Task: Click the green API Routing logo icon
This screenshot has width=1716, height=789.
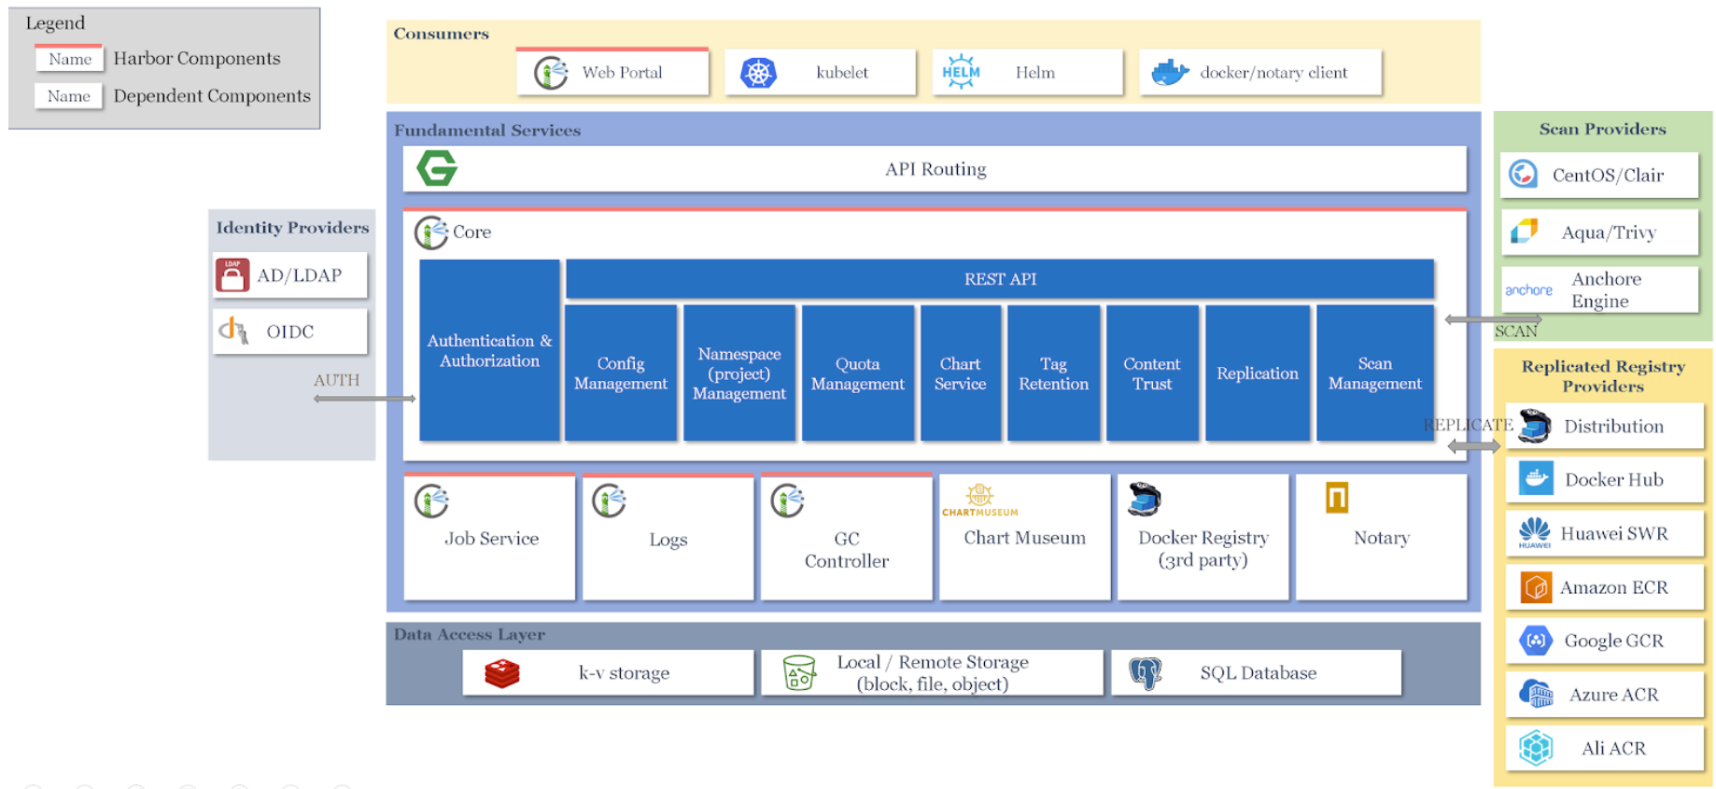Action: click(x=437, y=169)
